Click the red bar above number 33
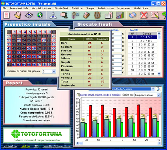167x150 pixels. pos(90,121)
